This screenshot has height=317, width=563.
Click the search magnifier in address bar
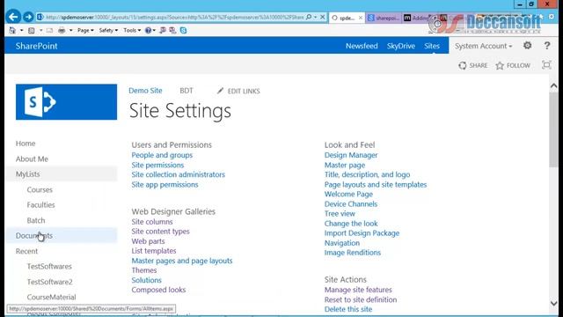[309, 17]
